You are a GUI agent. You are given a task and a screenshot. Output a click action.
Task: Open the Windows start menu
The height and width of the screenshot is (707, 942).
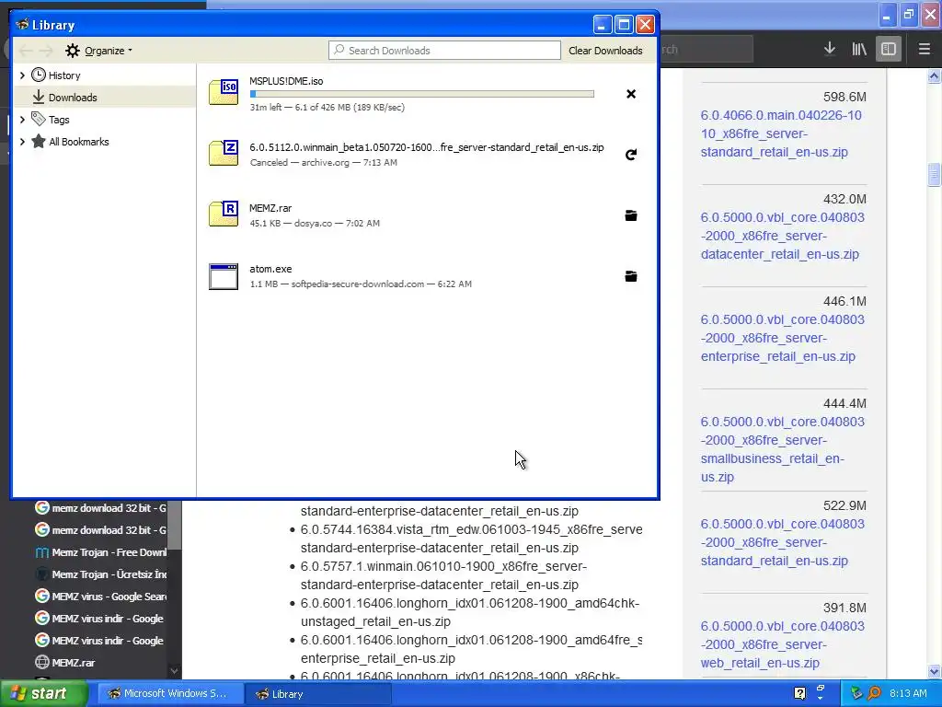point(44,693)
